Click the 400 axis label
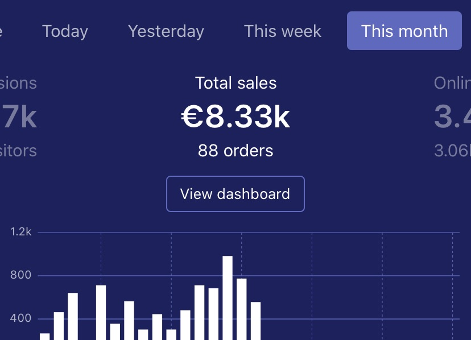471x340 pixels. [20, 318]
